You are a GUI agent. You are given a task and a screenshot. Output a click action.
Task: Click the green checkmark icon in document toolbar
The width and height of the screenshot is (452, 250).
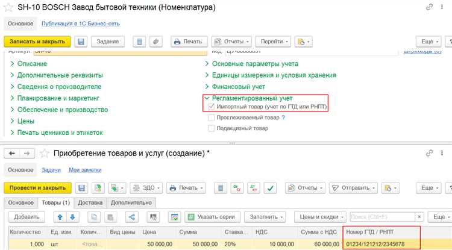271,188
